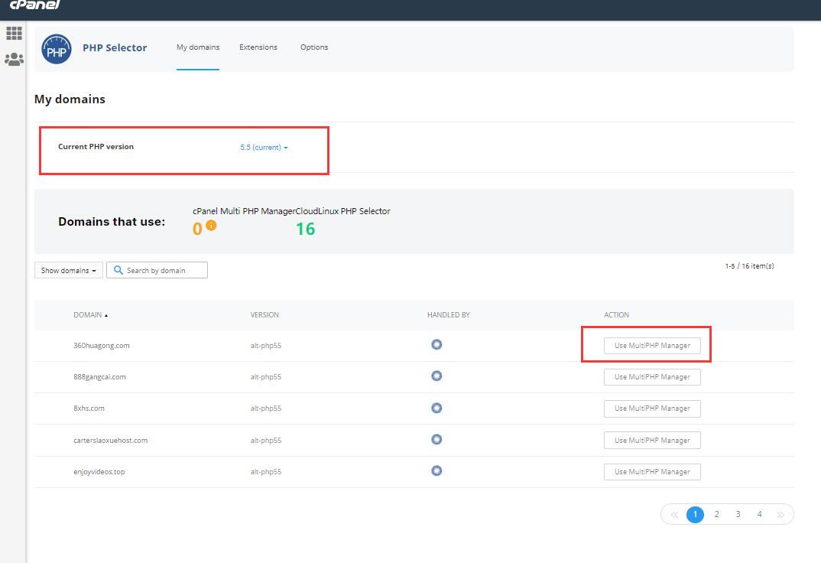Jump to last page using double arrow

click(780, 515)
